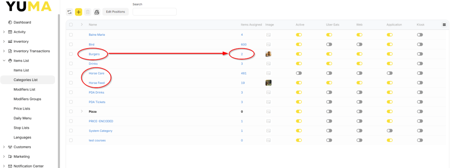Open the Burgers category link
Image resolution: width=457 pixels, height=168 pixels.
pyautogui.click(x=94, y=54)
